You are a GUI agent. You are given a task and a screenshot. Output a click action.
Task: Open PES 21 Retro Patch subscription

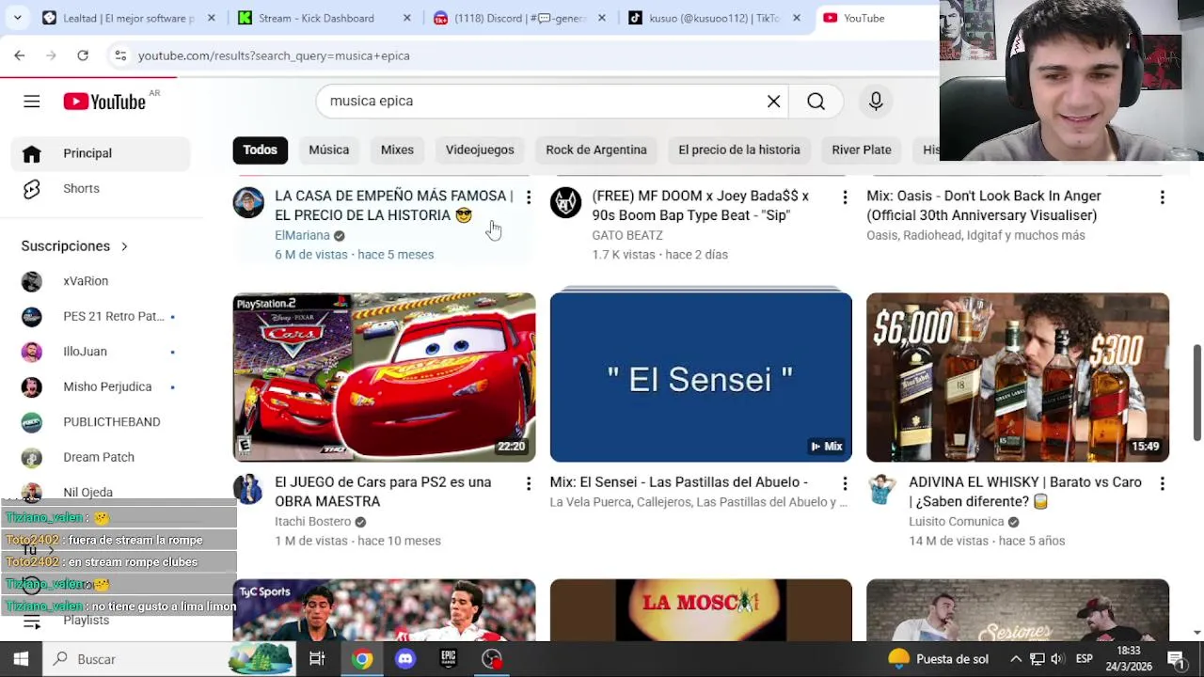(x=101, y=316)
